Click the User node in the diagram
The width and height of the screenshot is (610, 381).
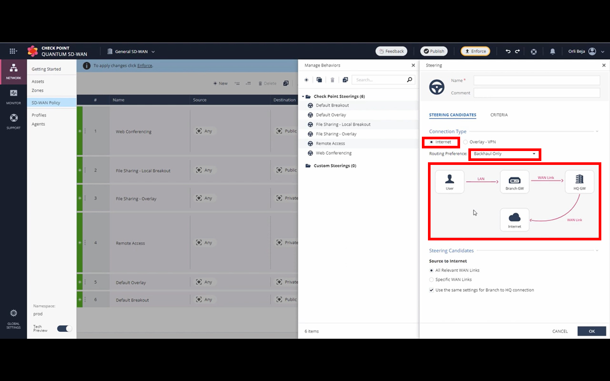pos(450,181)
